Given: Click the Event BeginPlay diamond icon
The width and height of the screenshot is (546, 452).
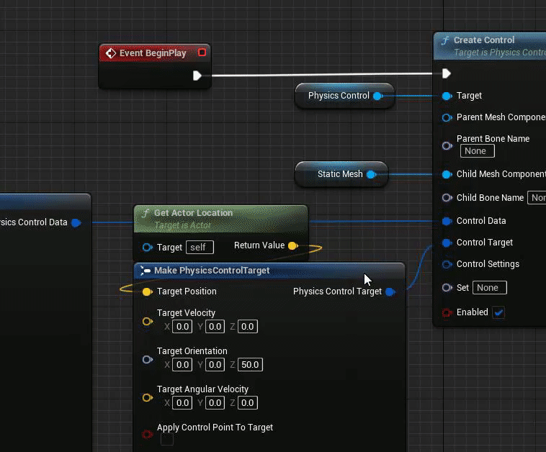Looking at the screenshot, I should (111, 53).
